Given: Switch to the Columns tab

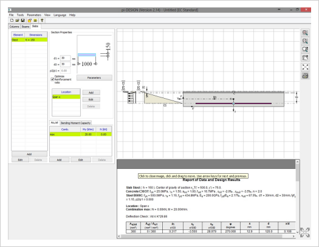Looking at the screenshot, I should coord(14,27).
